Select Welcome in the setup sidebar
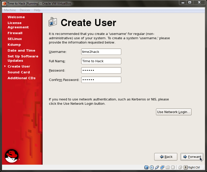 coord(16,17)
